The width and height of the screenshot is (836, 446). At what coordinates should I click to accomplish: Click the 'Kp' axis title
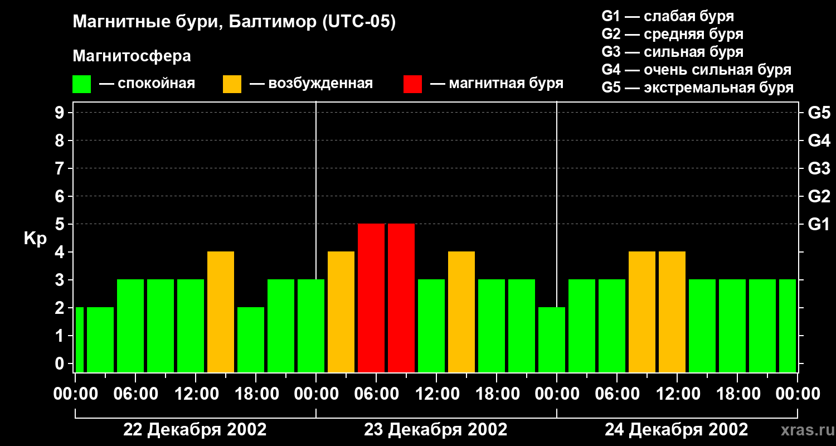(x=35, y=239)
